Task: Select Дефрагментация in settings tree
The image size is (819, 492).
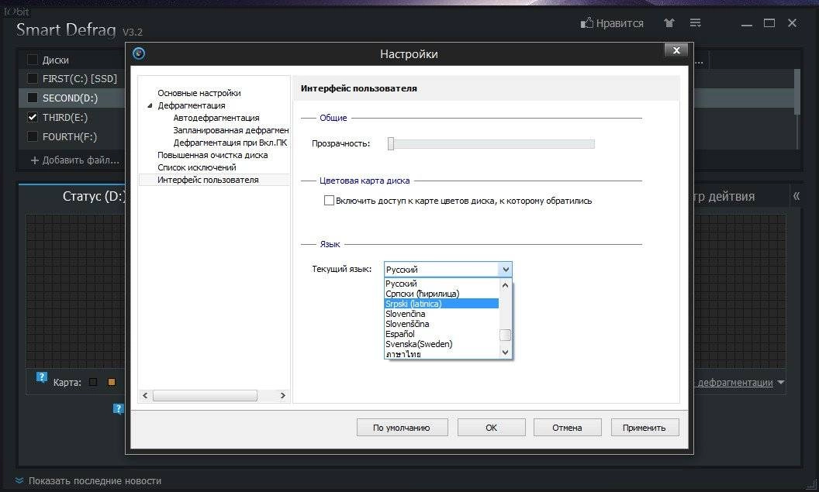Action: point(191,105)
